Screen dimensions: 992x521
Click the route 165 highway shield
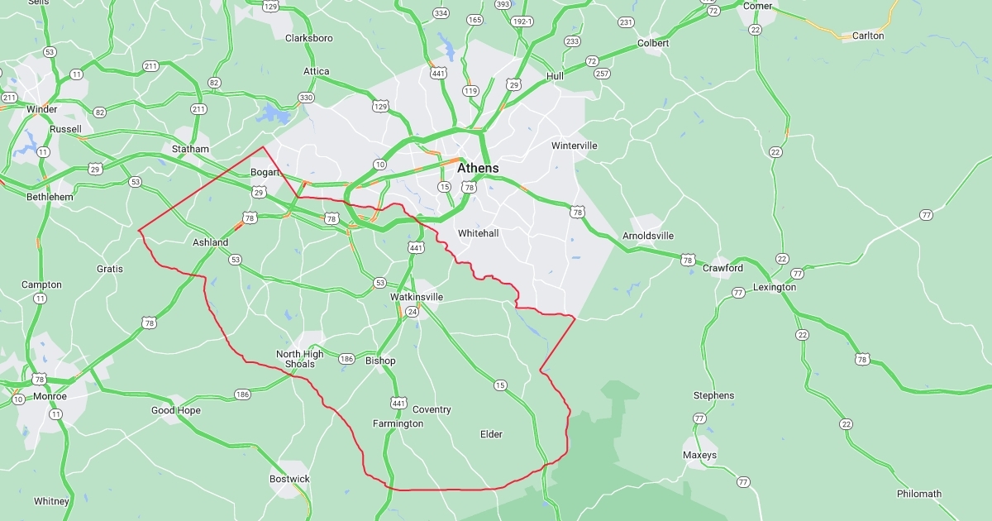[x=475, y=19]
